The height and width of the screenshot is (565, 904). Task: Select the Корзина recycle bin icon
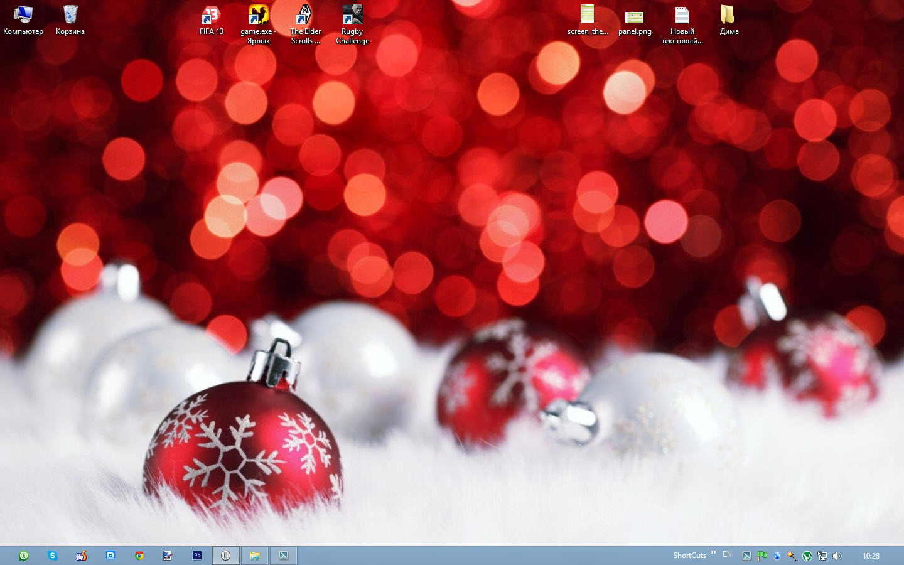[70, 16]
